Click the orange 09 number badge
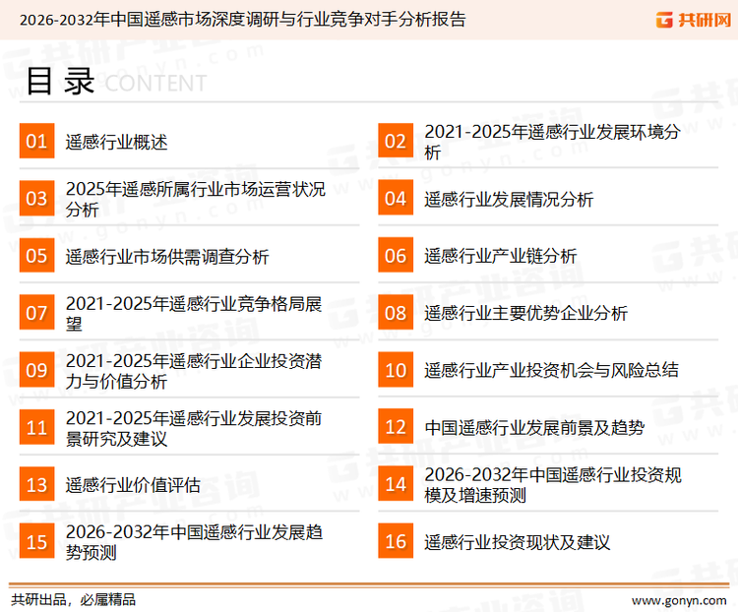 (x=36, y=370)
